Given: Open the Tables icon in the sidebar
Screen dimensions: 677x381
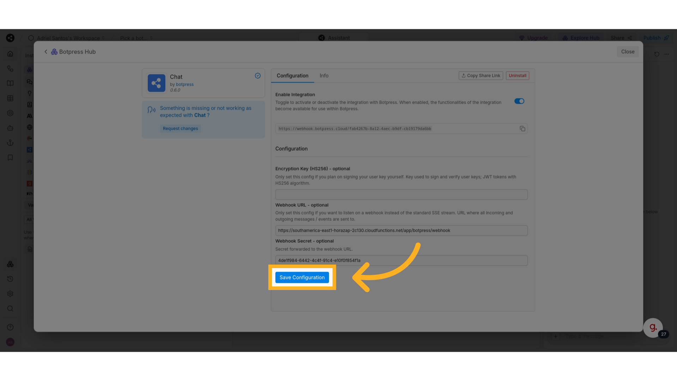Looking at the screenshot, I should pos(10,98).
